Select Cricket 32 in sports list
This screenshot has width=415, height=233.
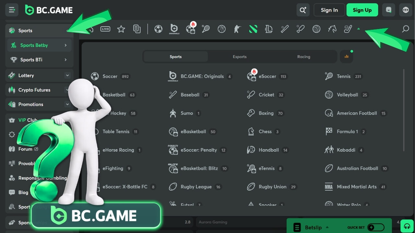coord(266,95)
